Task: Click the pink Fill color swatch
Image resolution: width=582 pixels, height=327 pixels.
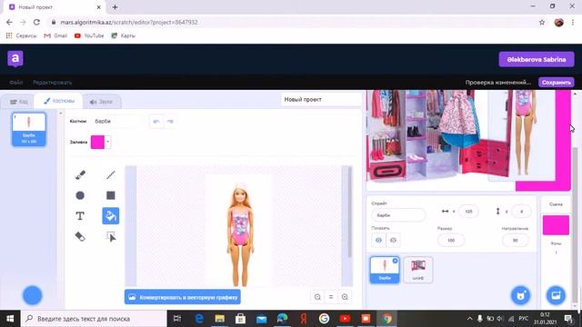Action: click(x=97, y=142)
